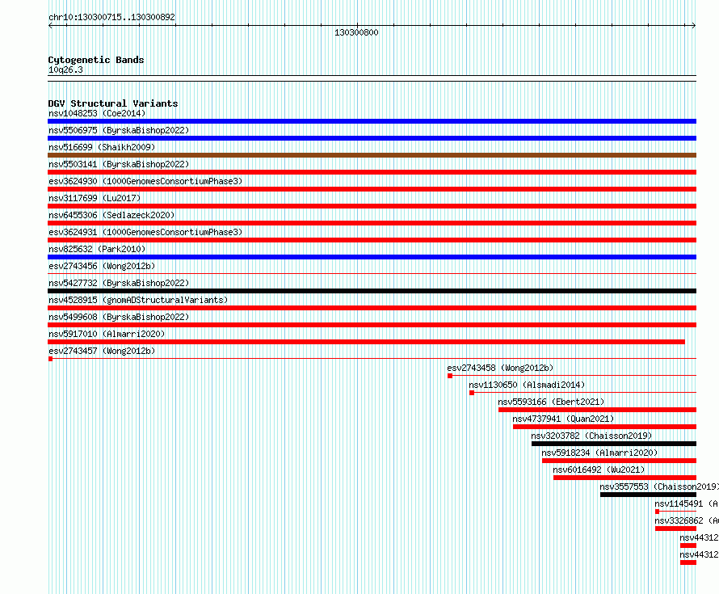Click the nsv5427732 (ByrskaBishop2022) label
This screenshot has height=594, width=719.
click(x=119, y=283)
